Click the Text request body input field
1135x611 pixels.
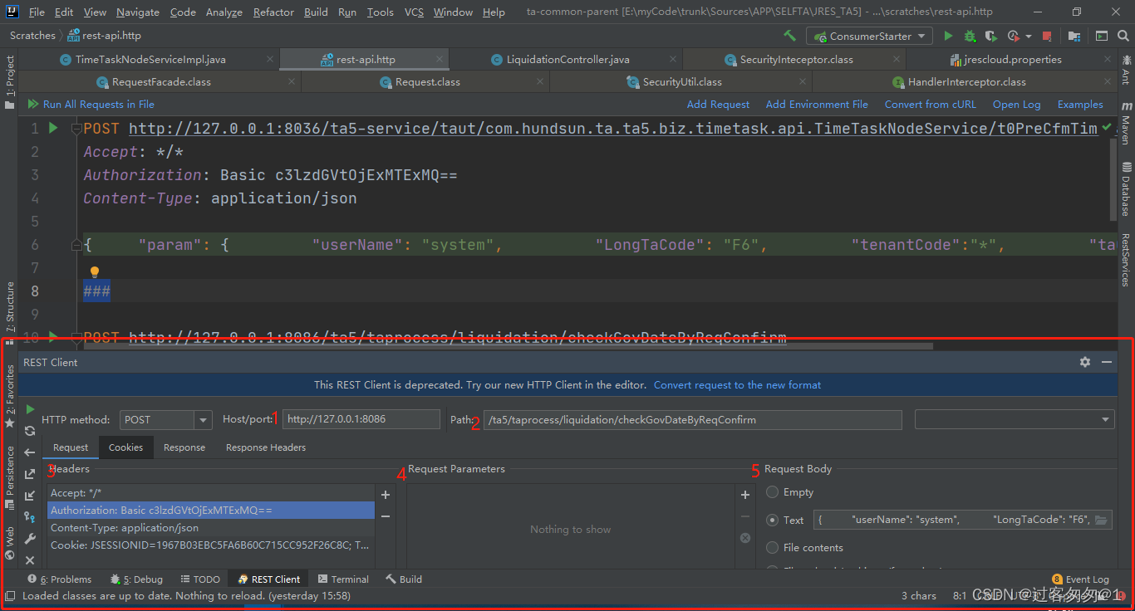(x=952, y=520)
